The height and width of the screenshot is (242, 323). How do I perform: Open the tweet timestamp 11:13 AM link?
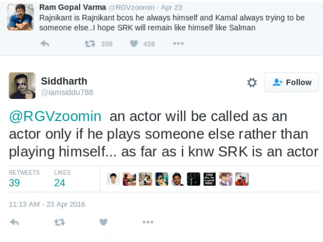coord(47,204)
